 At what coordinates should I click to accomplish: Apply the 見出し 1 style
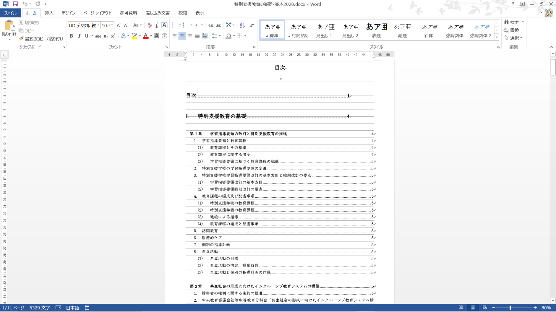[324, 30]
